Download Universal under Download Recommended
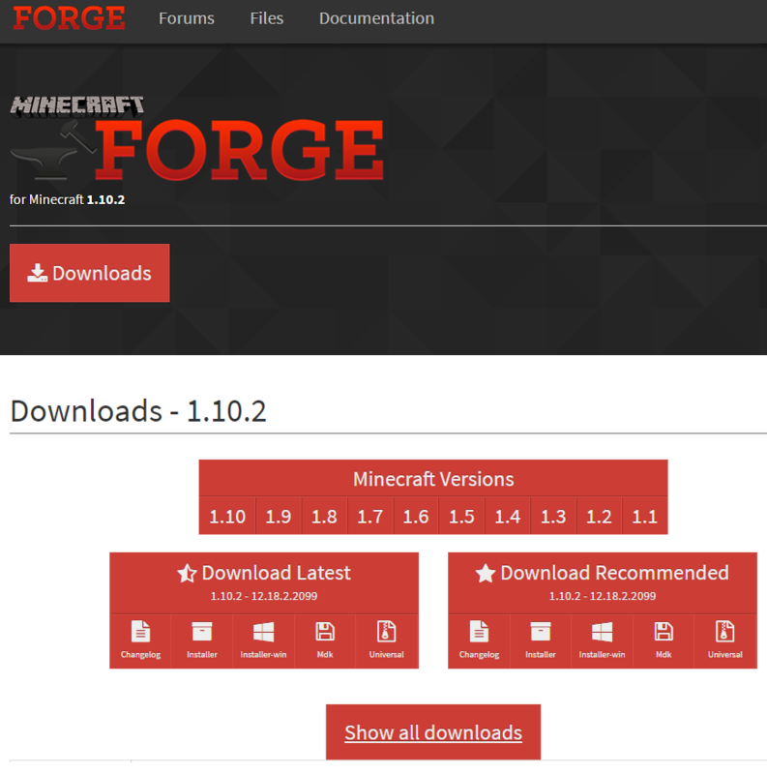 pyautogui.click(x=725, y=640)
